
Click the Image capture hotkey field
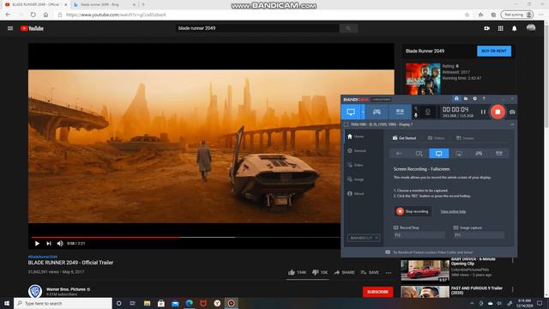[479, 235]
